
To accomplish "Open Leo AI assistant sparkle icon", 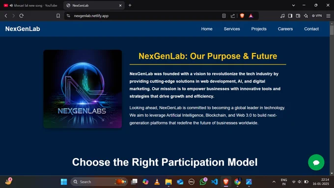I will coord(306,16).
